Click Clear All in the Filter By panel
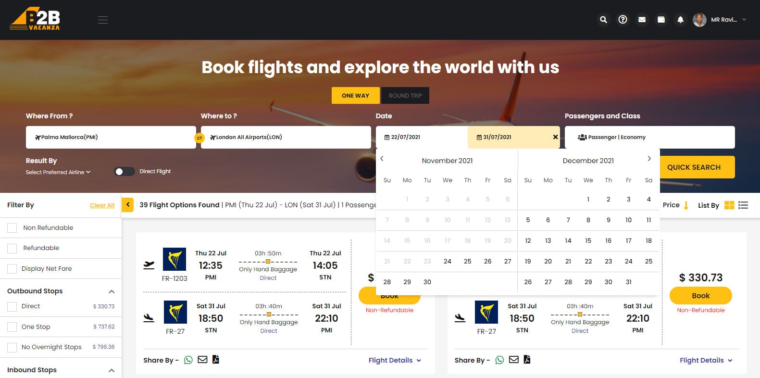This screenshot has width=760, height=378. [102, 205]
